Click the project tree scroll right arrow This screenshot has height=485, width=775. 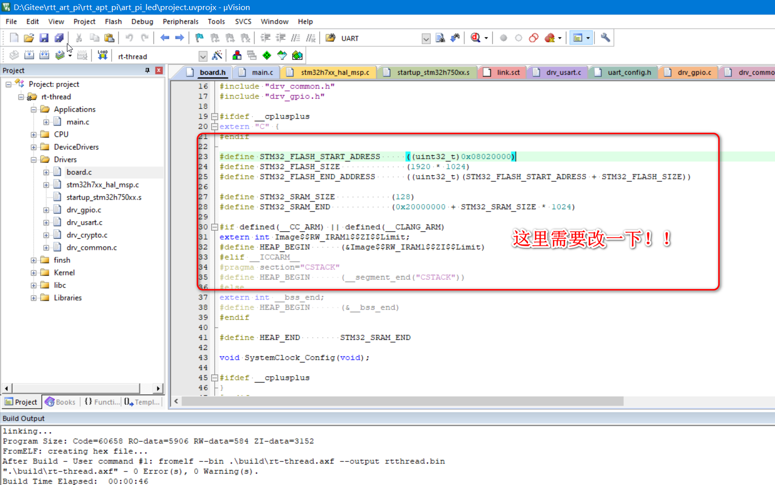click(x=158, y=389)
